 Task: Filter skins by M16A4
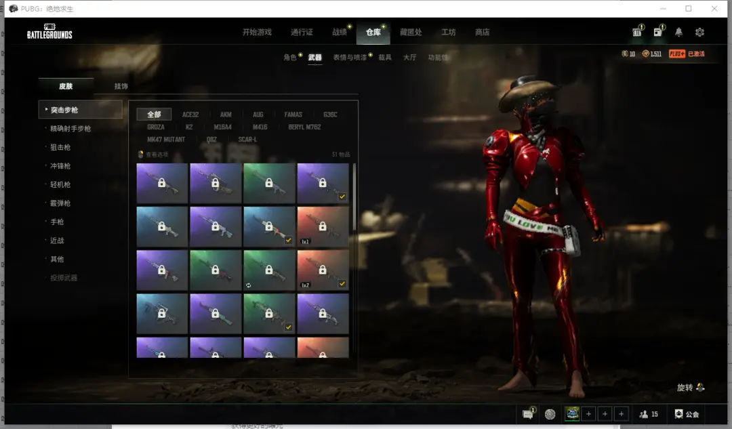(223, 127)
